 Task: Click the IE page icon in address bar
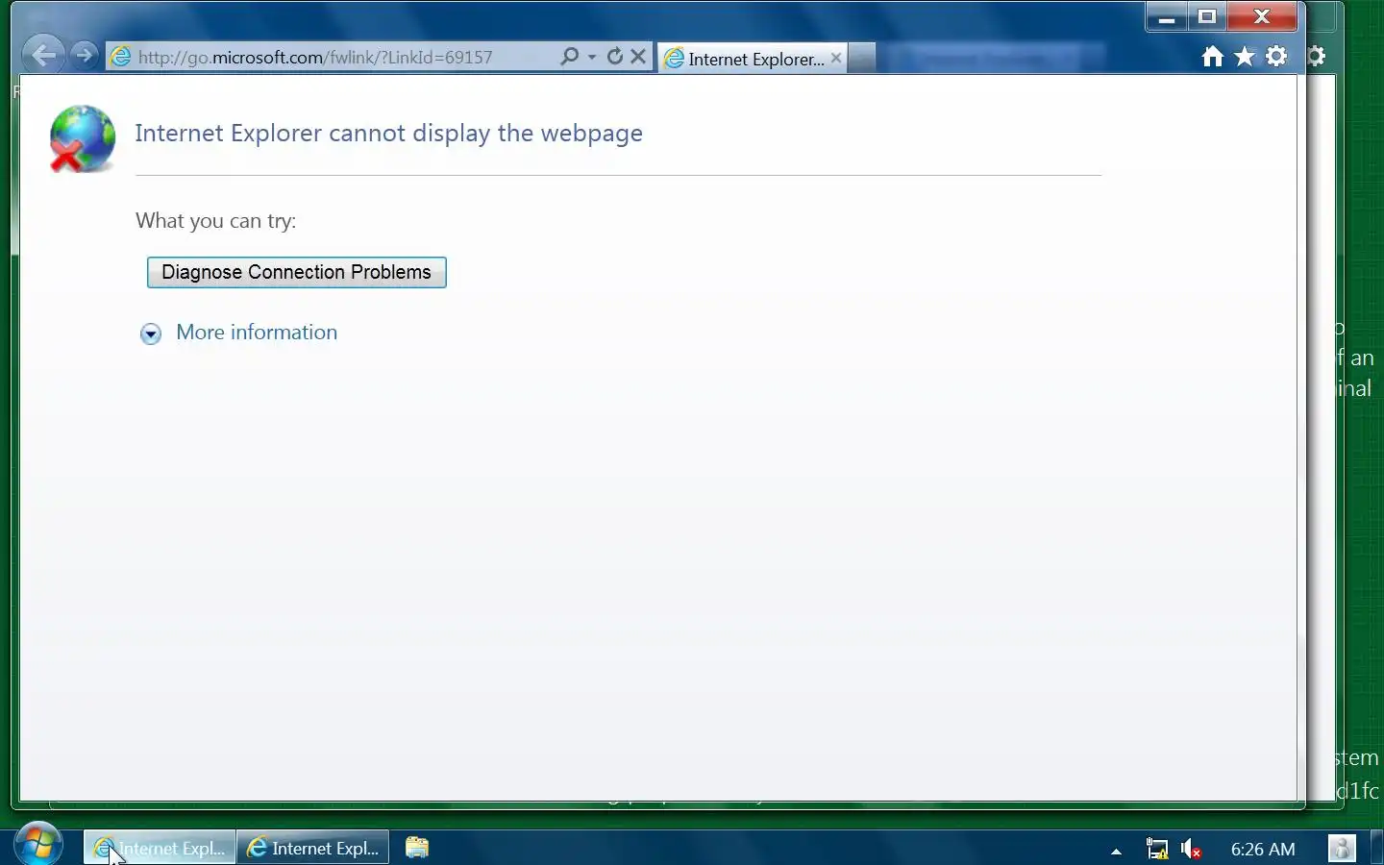[x=121, y=57]
